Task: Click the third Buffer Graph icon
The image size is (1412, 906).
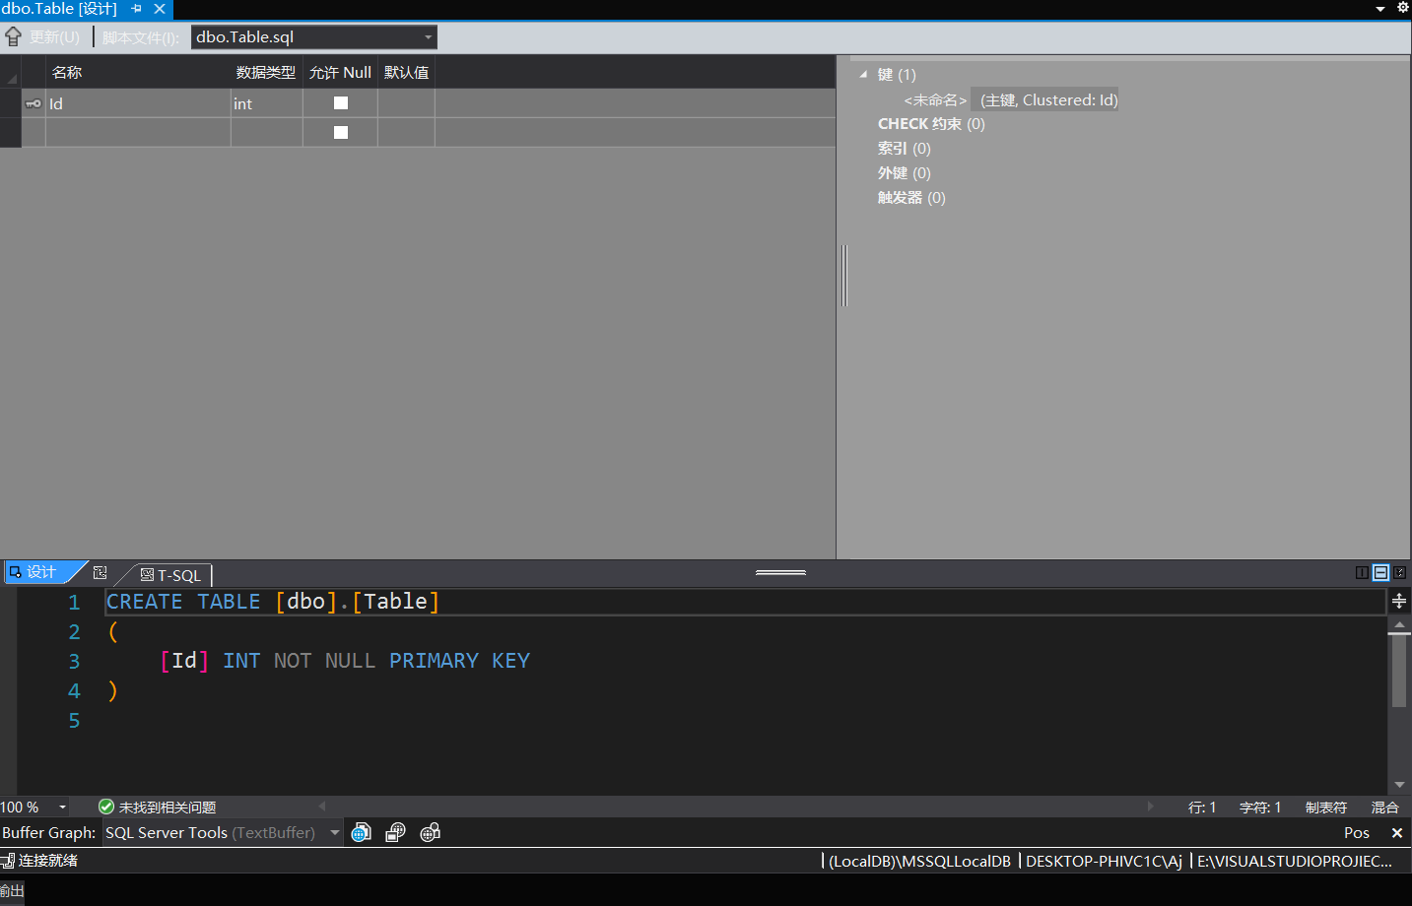Action: tap(430, 832)
